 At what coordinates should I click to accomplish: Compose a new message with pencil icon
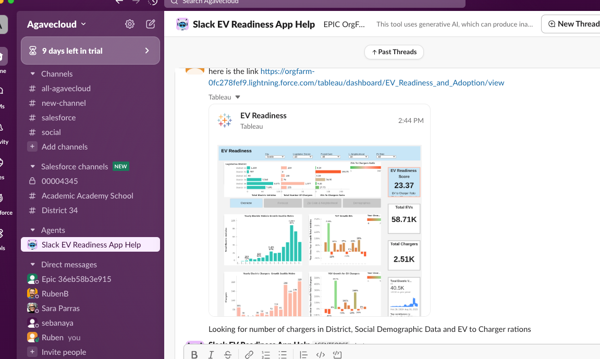pos(150,24)
